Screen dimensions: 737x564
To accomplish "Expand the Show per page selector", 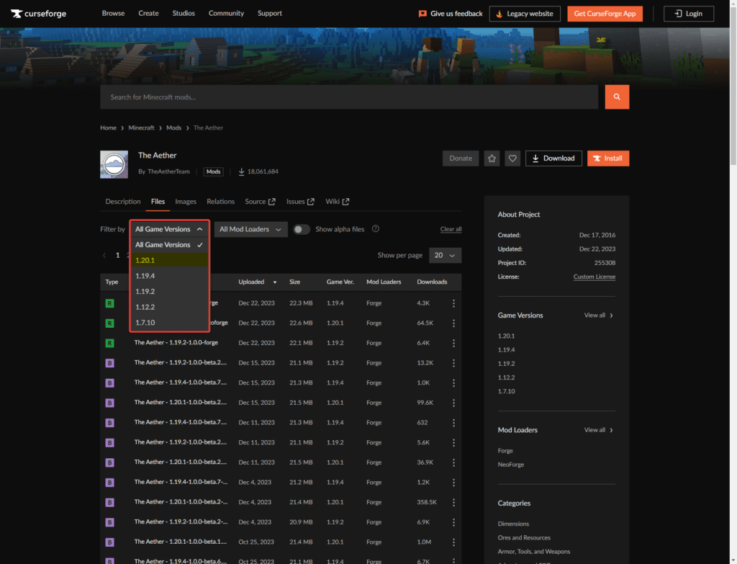I will coord(445,256).
